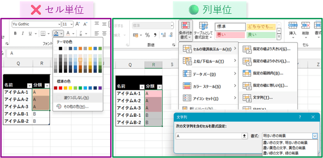This screenshot has height=158, width=323.
Task: Open データ バー(D) submenu
Action: (208, 74)
